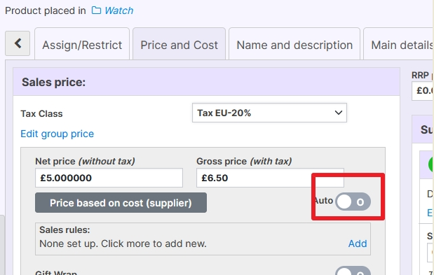Focus the Net price input field
This screenshot has width=434, height=275.
pyautogui.click(x=109, y=178)
